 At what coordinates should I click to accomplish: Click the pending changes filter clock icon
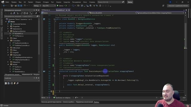(18, 13)
